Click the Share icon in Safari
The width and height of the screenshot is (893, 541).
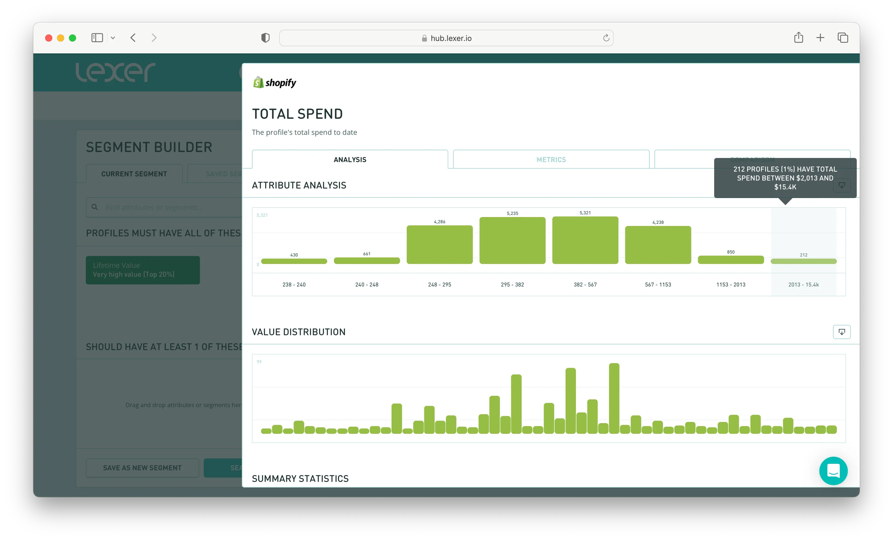[x=799, y=38]
